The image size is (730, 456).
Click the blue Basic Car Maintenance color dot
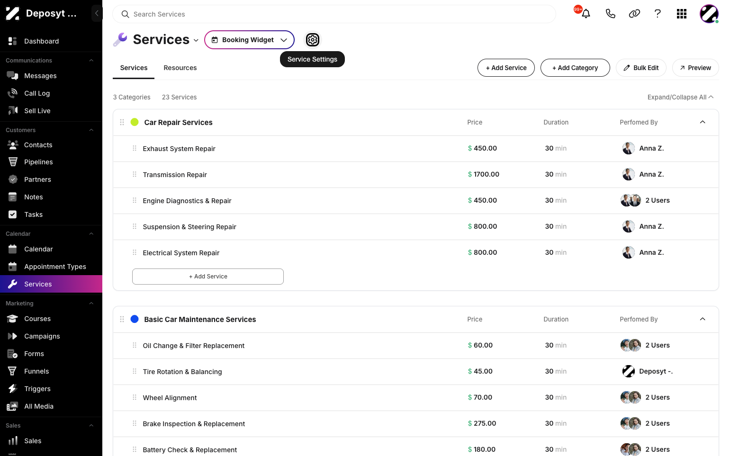[135, 319]
